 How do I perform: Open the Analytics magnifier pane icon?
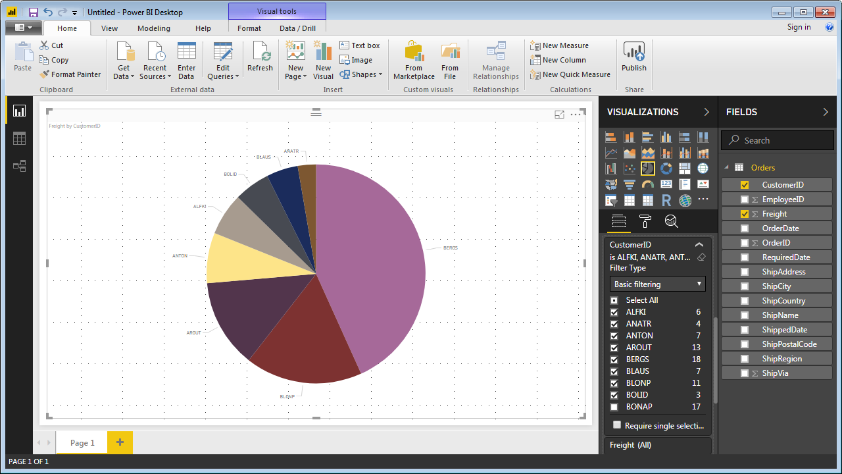click(671, 221)
